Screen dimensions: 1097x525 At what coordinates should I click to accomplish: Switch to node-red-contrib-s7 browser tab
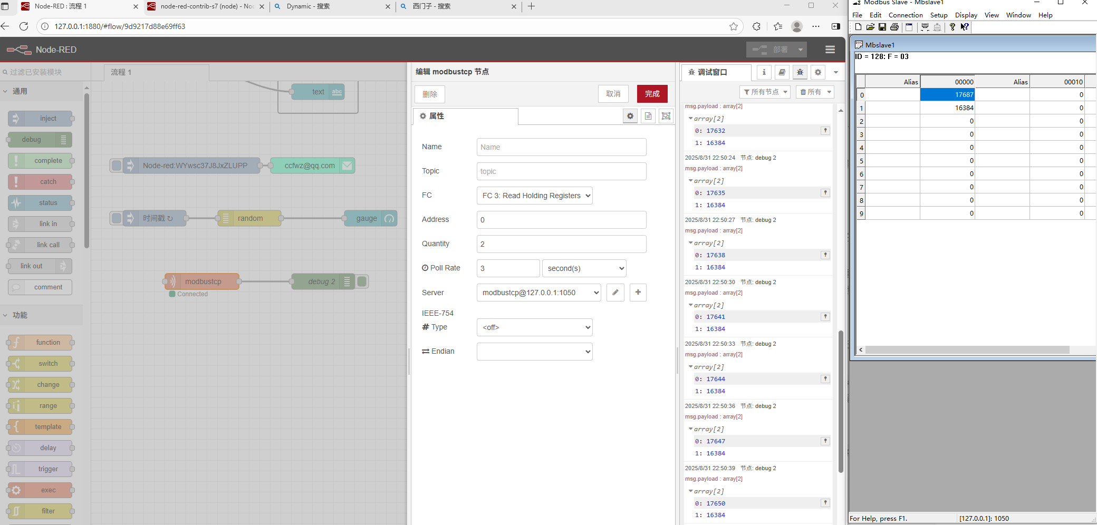pos(206,6)
